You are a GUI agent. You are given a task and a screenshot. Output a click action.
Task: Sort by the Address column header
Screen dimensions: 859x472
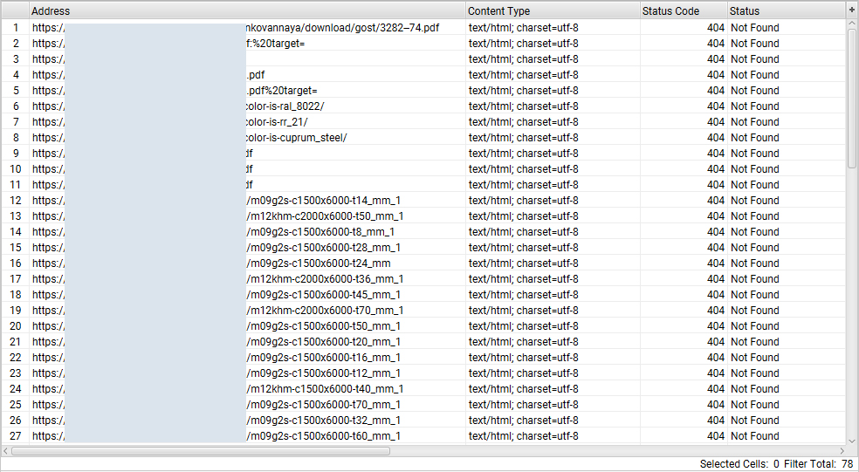coord(247,11)
